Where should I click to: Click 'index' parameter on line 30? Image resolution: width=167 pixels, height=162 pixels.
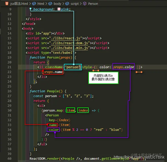click(x=83, y=110)
